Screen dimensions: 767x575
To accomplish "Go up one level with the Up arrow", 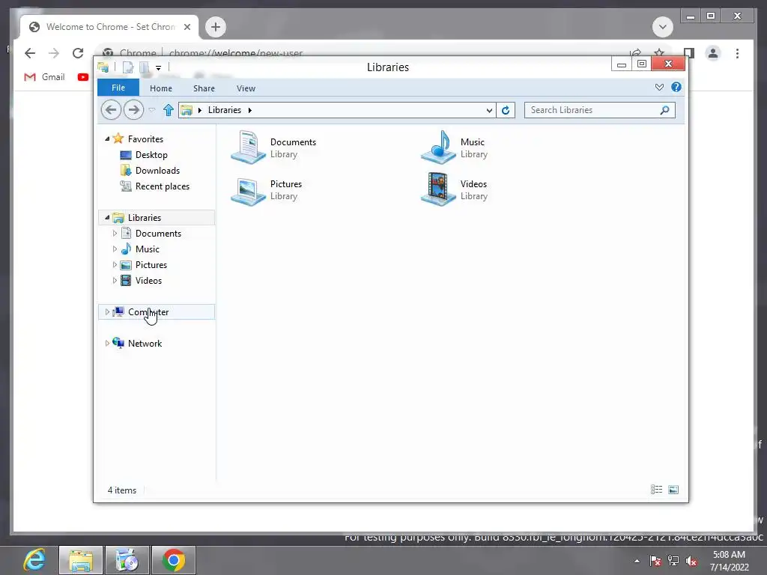I will pyautogui.click(x=169, y=110).
